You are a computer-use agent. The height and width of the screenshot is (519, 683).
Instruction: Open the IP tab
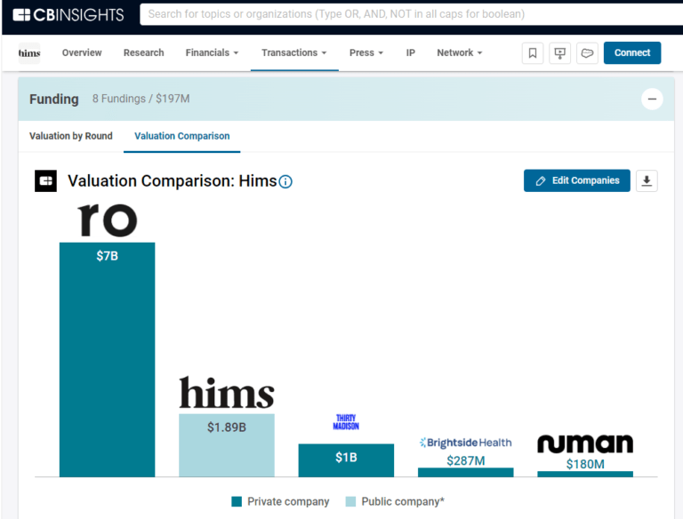pos(410,52)
